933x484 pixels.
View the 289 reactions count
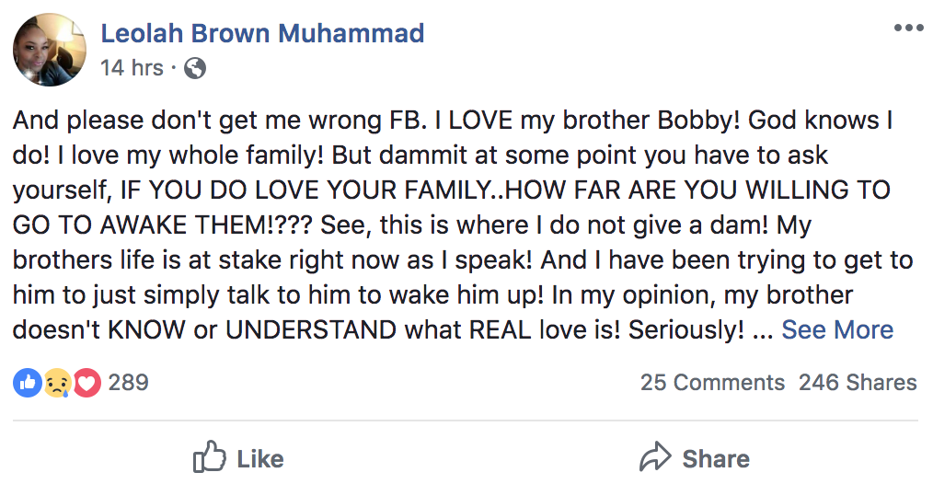(129, 383)
